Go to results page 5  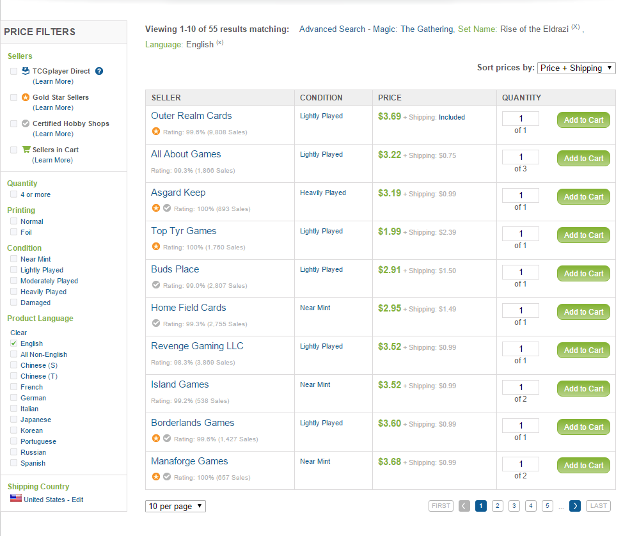click(548, 506)
